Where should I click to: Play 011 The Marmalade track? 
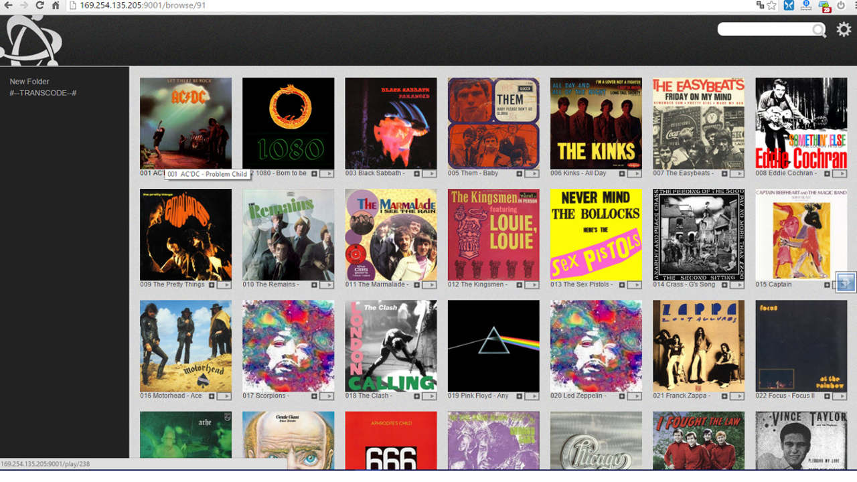[x=428, y=285]
